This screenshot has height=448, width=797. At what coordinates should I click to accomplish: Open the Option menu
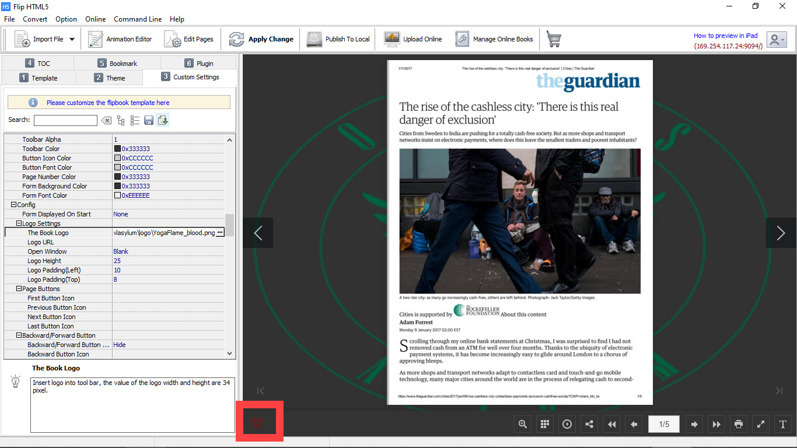point(67,19)
